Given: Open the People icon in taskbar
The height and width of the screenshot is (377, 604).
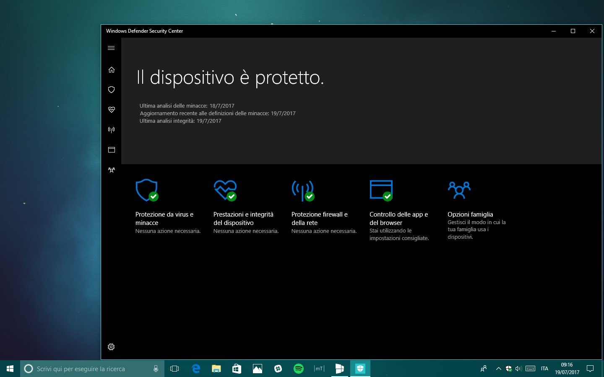Looking at the screenshot, I should click(x=484, y=369).
